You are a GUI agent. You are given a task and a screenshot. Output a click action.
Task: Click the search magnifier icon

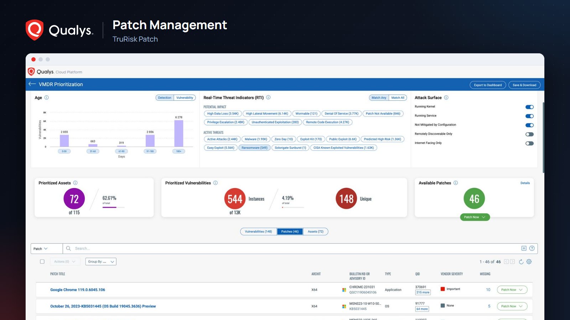pos(68,249)
